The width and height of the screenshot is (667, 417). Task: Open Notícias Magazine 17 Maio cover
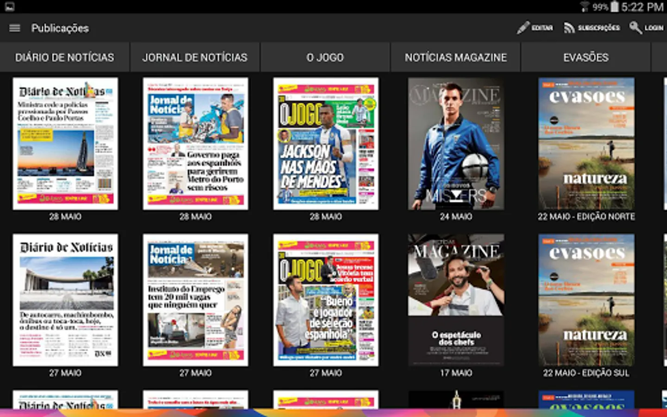[456, 300]
